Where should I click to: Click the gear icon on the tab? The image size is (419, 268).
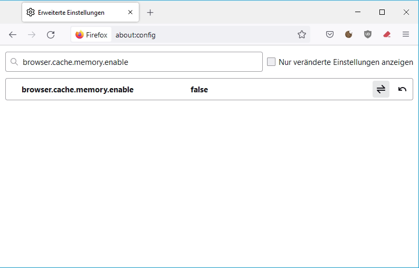point(31,12)
